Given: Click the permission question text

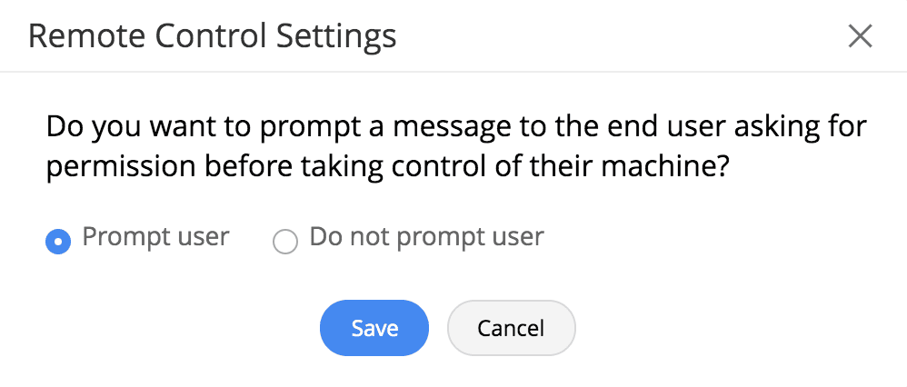Looking at the screenshot, I should pos(454,145).
